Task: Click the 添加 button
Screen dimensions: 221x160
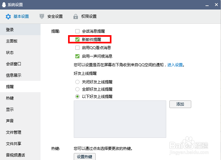Action: [x=180, y=104]
